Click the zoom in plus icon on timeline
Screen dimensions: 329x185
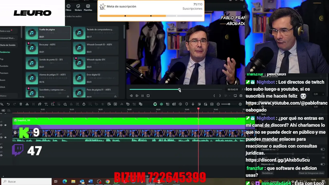240,104
